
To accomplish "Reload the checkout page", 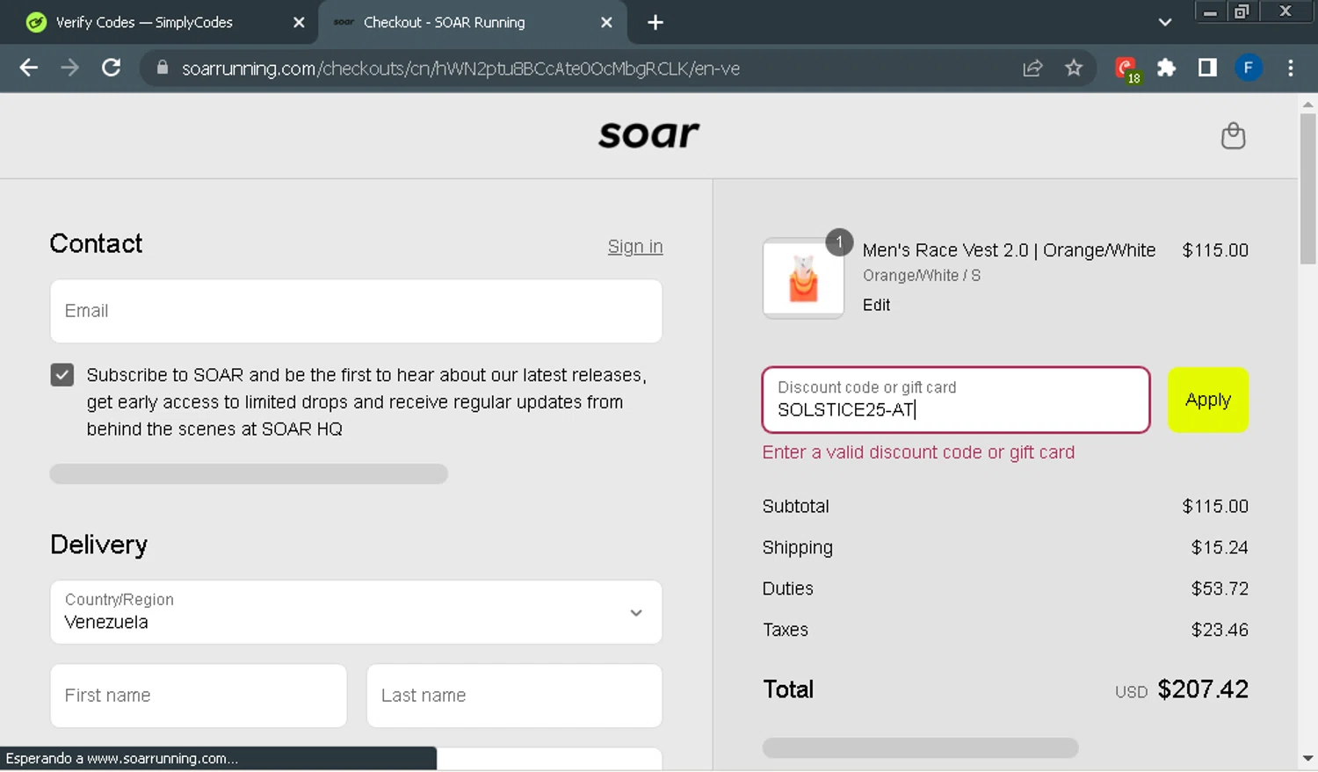I will [x=111, y=68].
